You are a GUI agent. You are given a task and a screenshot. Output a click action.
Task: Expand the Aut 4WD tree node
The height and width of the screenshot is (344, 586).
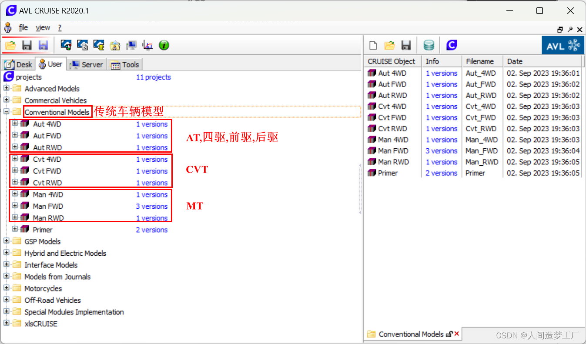(x=15, y=124)
